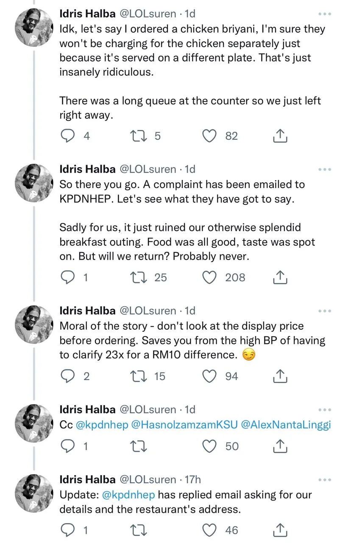This screenshot has width=348, height=543.
Task: Retweet the Cc mentions tweet
Action: (137, 446)
